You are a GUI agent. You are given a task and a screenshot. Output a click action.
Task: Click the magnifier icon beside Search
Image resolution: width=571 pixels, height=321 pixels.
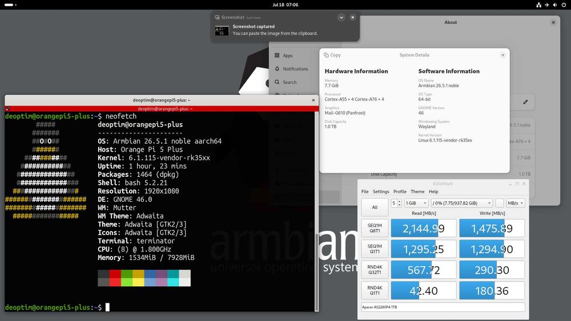coord(277,82)
